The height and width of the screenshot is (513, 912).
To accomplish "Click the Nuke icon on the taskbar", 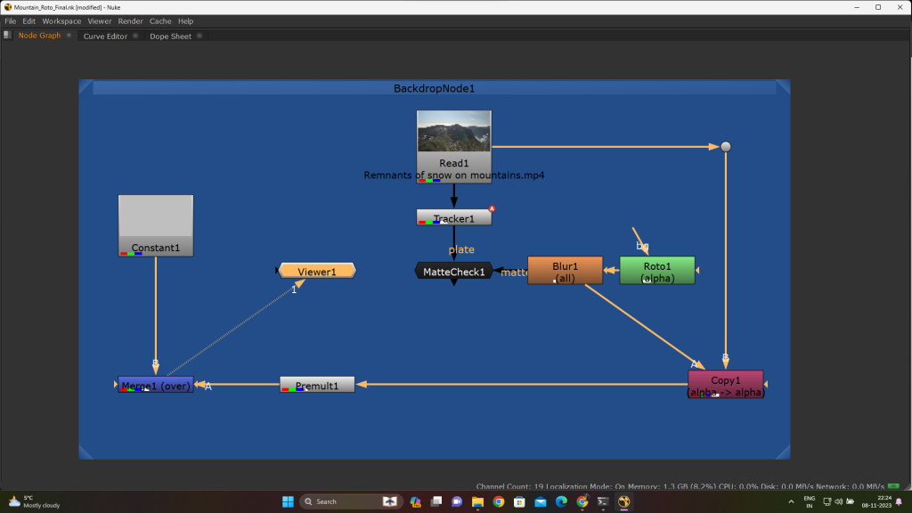I will [623, 501].
